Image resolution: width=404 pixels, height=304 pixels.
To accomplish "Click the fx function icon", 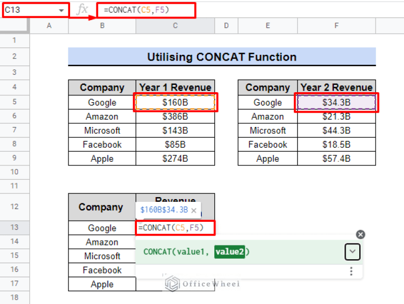I will click(x=83, y=10).
